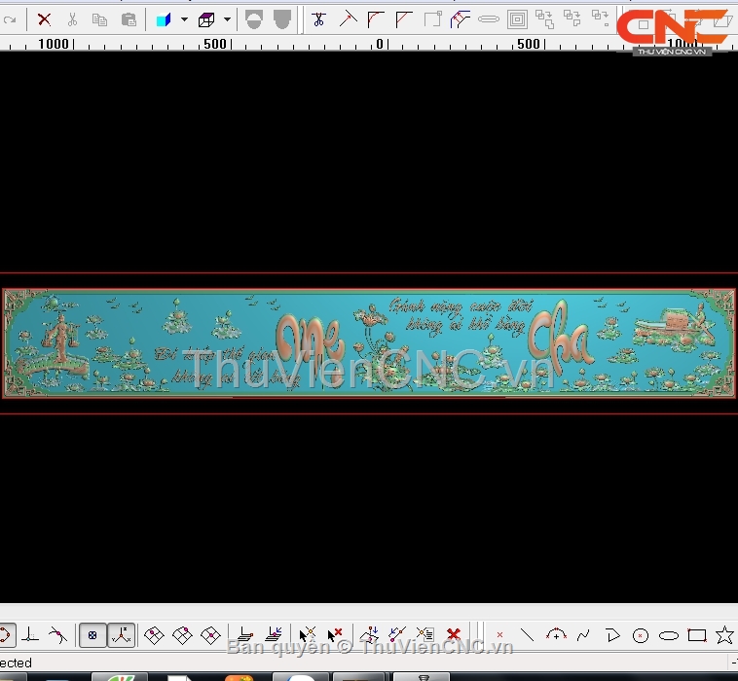
Task: Select the arc drawing tool
Action: pyautogui.click(x=556, y=635)
